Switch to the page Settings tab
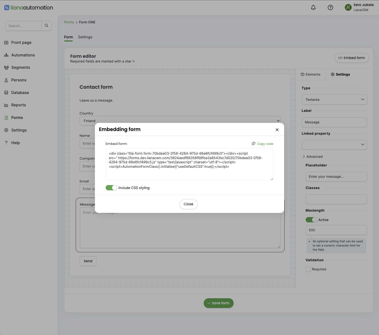379x335 pixels. coord(85,37)
